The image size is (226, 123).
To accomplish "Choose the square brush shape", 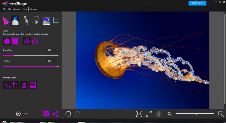I will point(15,41).
